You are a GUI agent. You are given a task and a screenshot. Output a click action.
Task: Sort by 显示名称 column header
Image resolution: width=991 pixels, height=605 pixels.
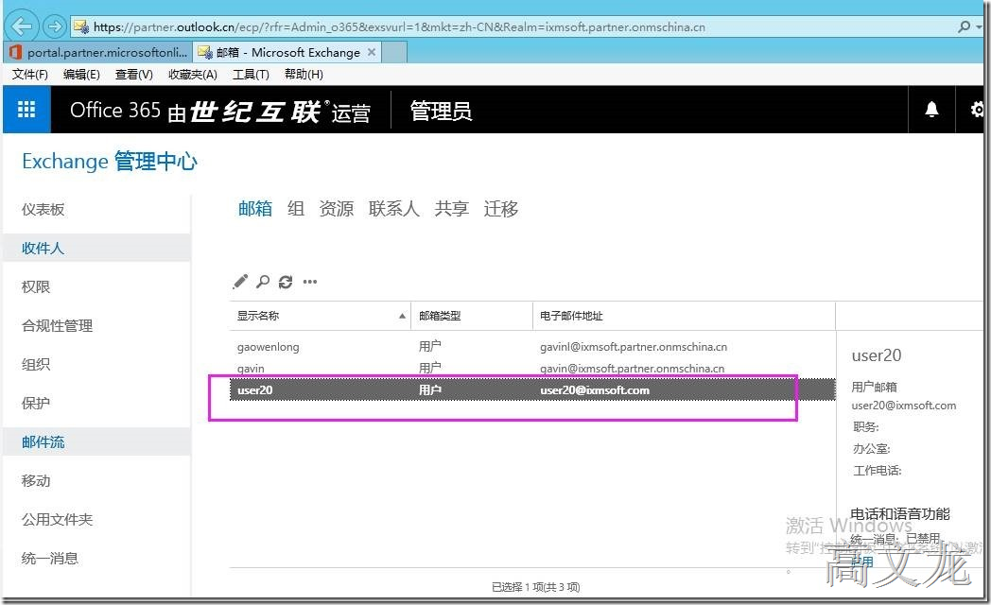[321, 316]
